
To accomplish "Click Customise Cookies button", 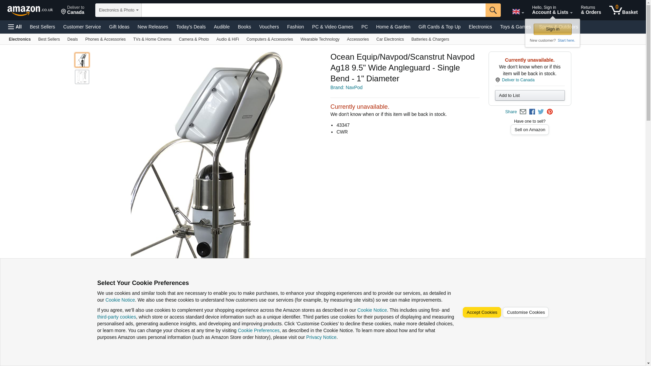I will click(526, 312).
